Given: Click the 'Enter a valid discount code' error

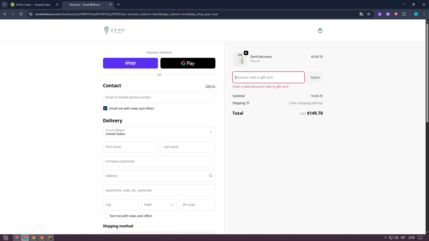Looking at the screenshot, I should tap(260, 87).
